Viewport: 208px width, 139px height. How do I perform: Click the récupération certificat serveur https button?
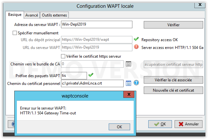pyautogui.click(x=173, y=64)
